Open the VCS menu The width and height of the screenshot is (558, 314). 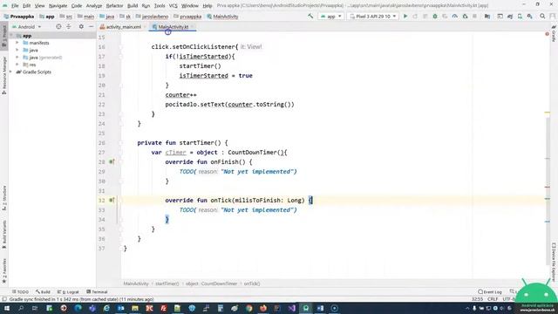click(173, 6)
